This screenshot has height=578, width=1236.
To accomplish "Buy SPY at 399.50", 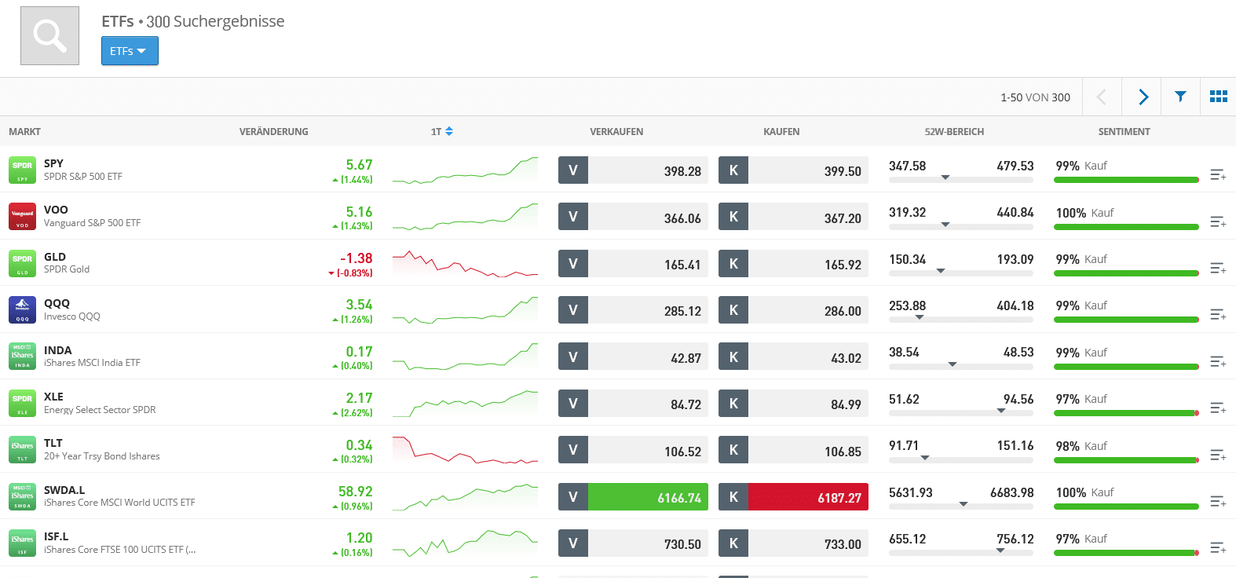I will pos(793,170).
